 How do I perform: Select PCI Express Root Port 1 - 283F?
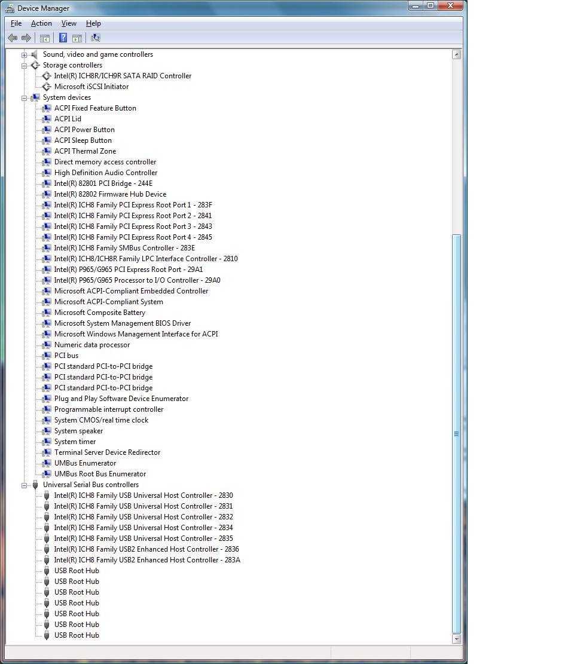pos(133,205)
